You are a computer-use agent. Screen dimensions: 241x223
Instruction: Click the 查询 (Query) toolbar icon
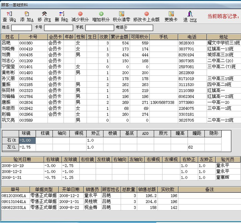[x=9, y=14]
